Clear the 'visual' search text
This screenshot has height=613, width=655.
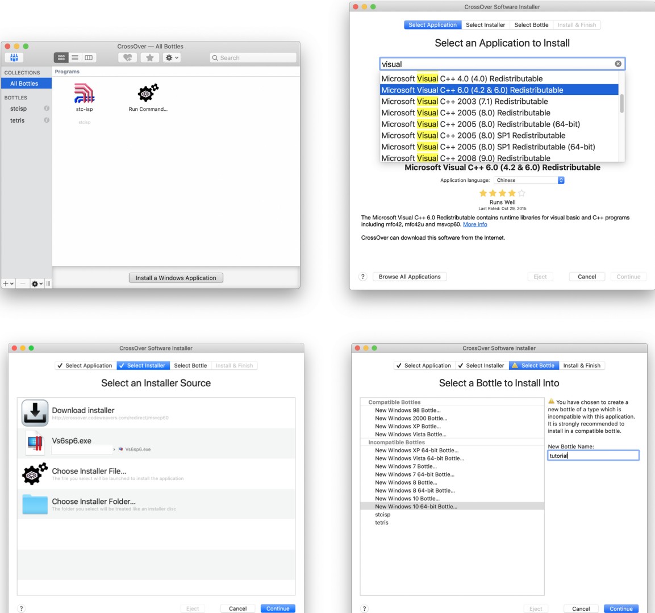(618, 64)
